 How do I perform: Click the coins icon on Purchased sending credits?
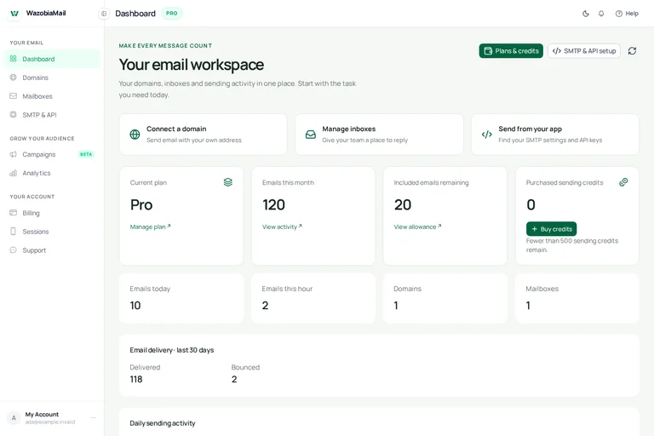623,182
